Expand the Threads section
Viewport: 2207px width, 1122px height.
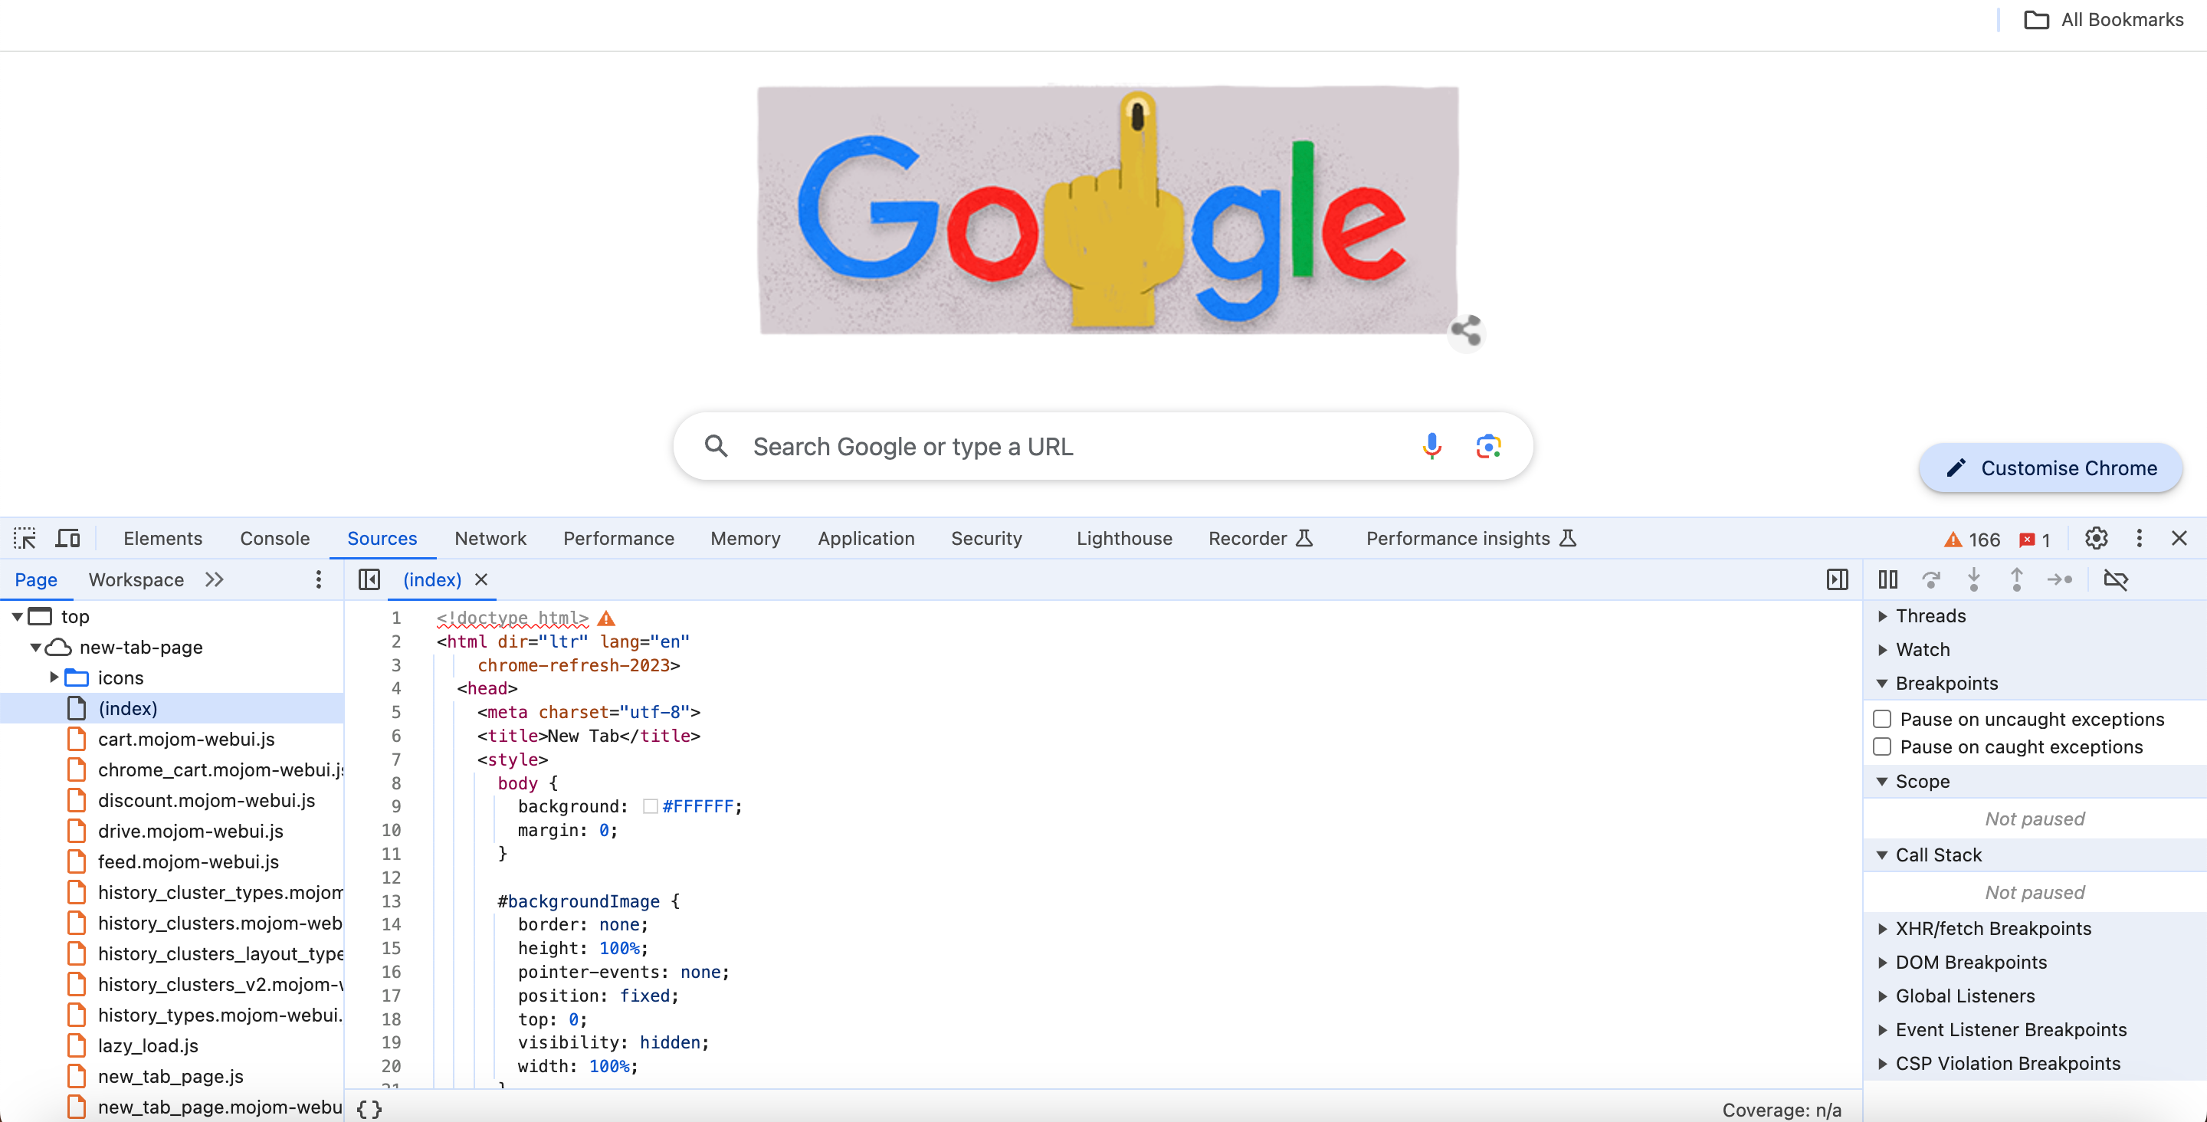(x=1882, y=615)
